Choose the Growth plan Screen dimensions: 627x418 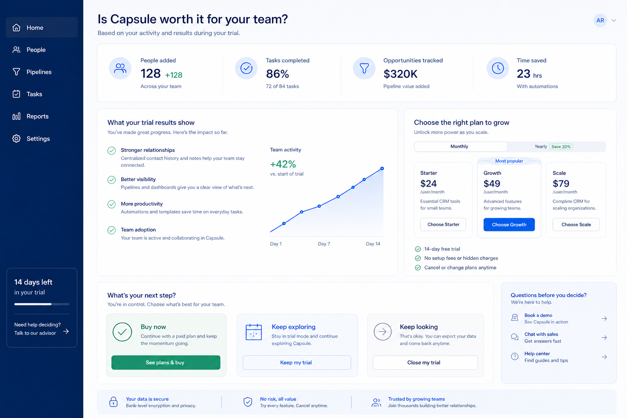point(509,225)
